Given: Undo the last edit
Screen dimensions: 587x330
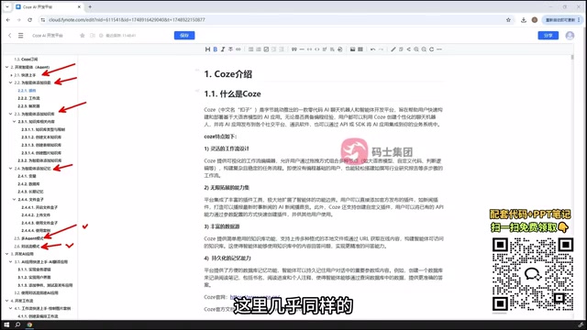Looking at the screenshot, I should 373,49.
